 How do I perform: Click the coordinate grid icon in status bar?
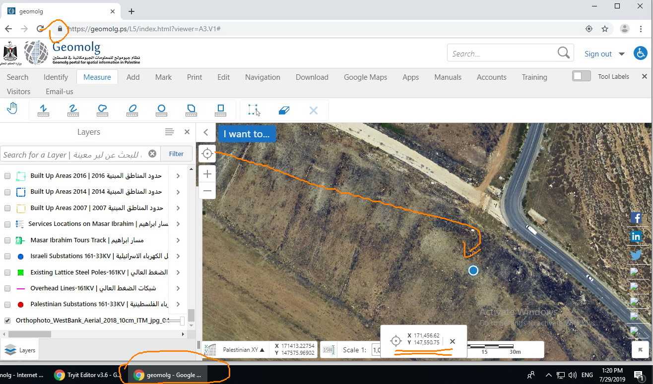[x=210, y=349]
